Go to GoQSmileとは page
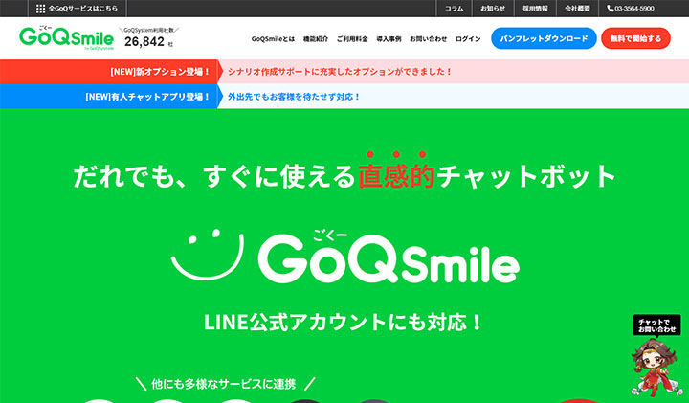The image size is (689, 403). pyautogui.click(x=273, y=38)
